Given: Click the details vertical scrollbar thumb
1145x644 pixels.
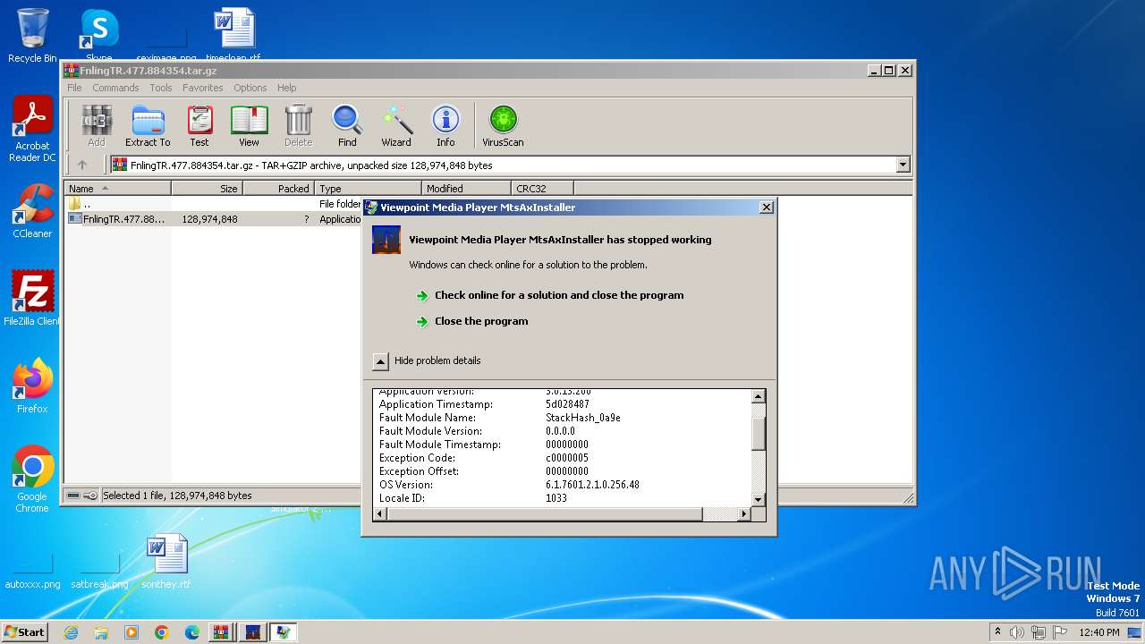Looking at the screenshot, I should coord(759,433).
